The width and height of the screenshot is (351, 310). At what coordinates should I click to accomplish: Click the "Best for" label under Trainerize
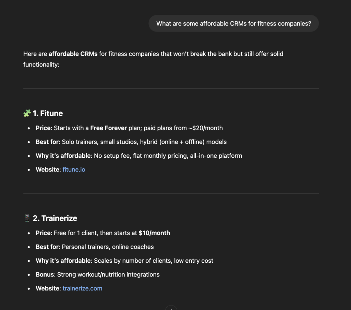pos(47,247)
